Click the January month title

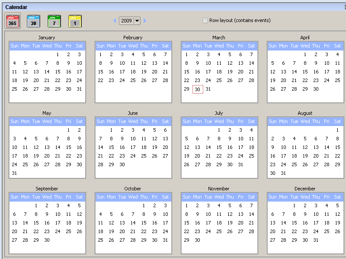[x=47, y=38]
